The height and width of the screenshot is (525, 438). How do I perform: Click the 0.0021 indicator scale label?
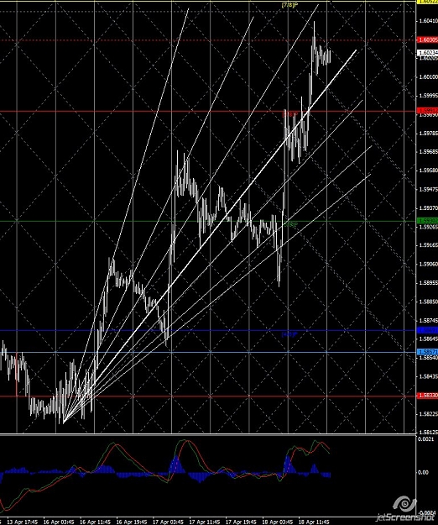(425, 439)
